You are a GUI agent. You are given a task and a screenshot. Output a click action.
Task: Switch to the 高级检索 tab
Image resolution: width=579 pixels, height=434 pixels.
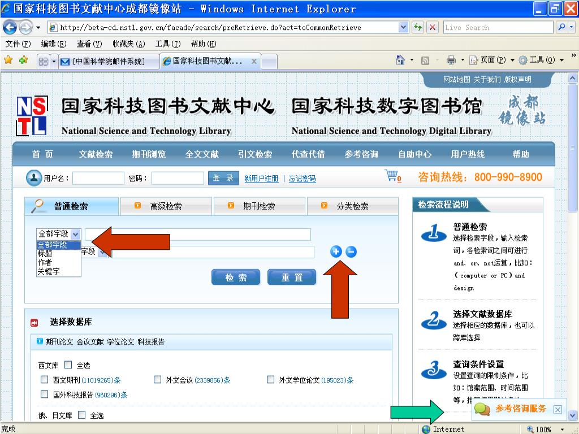point(166,206)
